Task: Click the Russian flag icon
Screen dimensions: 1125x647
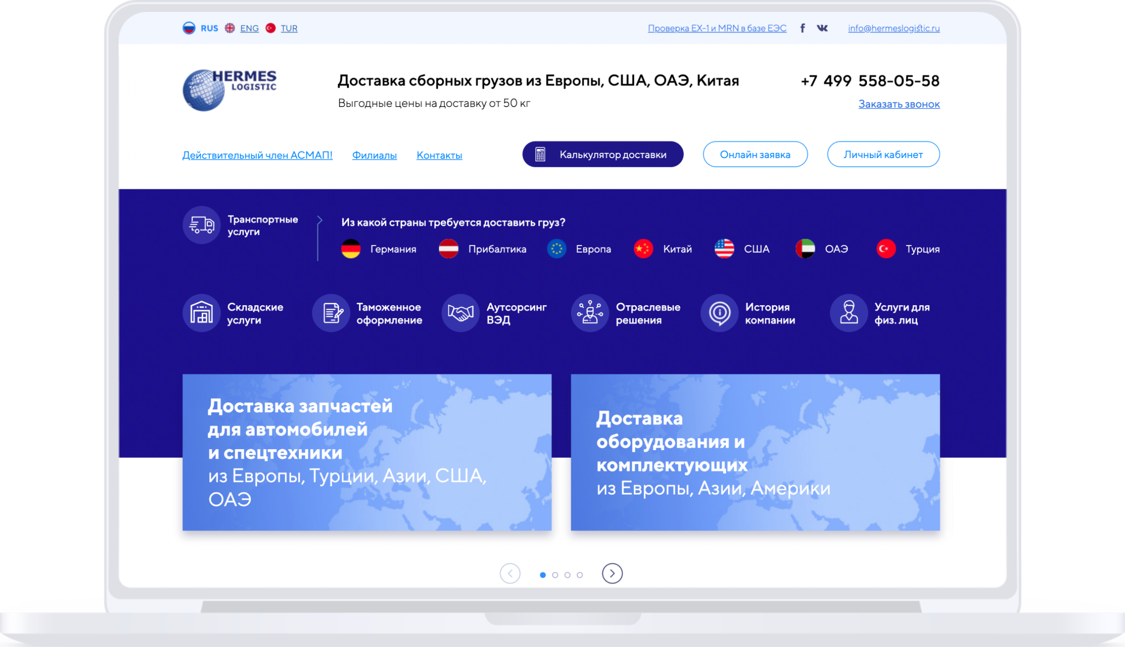Action: point(189,28)
